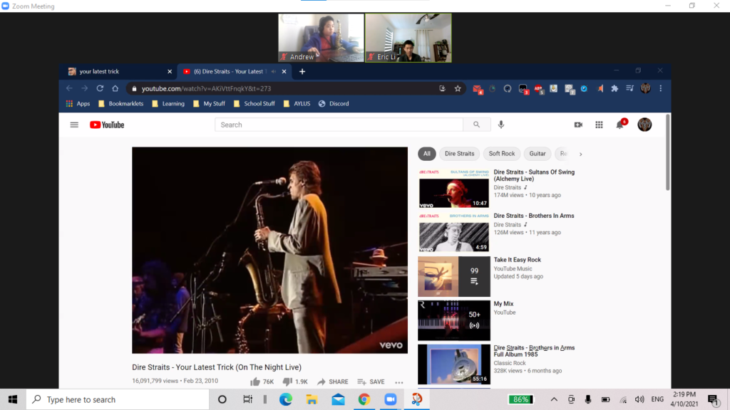The height and width of the screenshot is (410, 730).
Task: Click the address bar URL
Action: point(206,88)
